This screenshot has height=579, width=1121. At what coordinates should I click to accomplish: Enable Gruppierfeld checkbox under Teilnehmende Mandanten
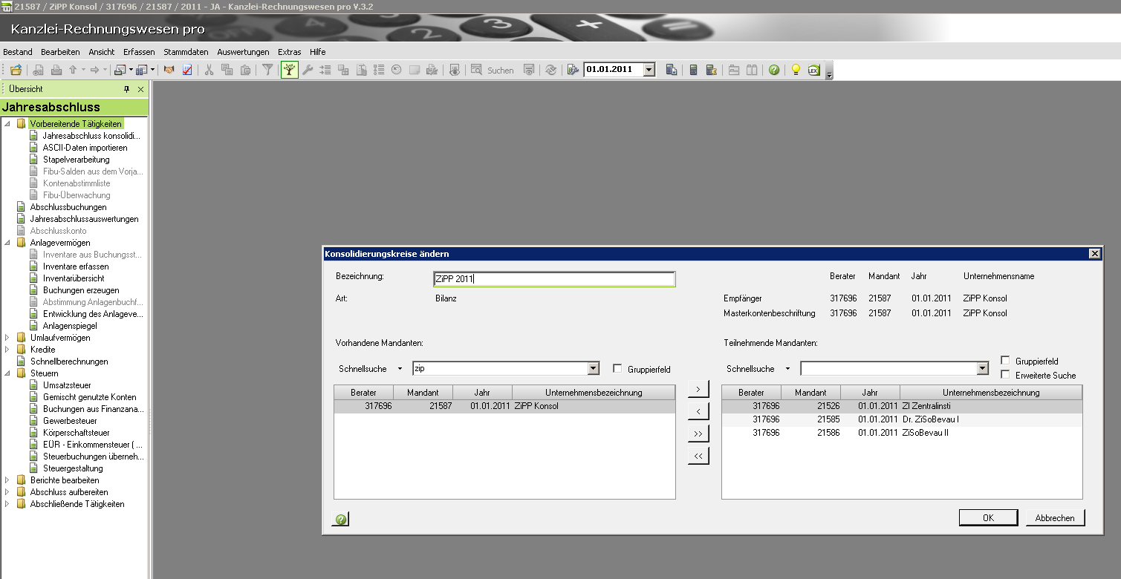[1005, 361]
